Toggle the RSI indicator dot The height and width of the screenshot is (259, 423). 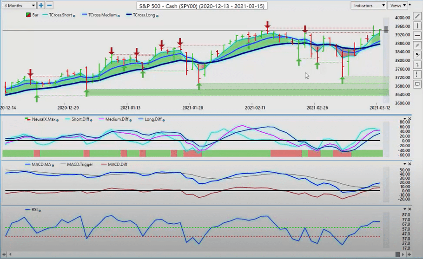[40, 210]
